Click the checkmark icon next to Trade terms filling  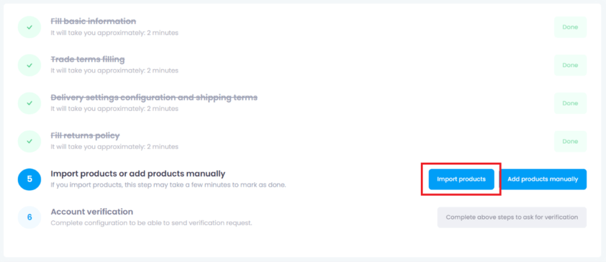pos(30,65)
